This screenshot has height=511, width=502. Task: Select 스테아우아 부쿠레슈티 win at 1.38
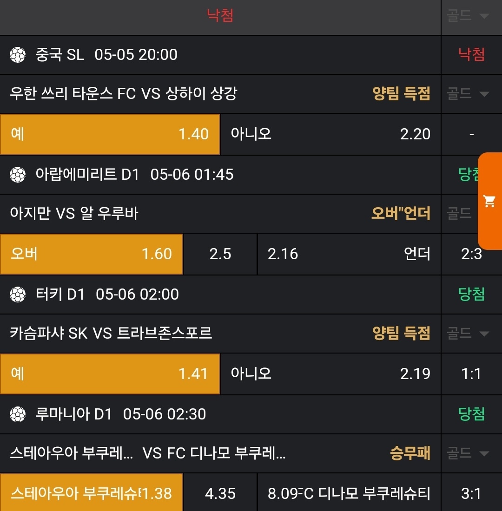[x=91, y=493]
